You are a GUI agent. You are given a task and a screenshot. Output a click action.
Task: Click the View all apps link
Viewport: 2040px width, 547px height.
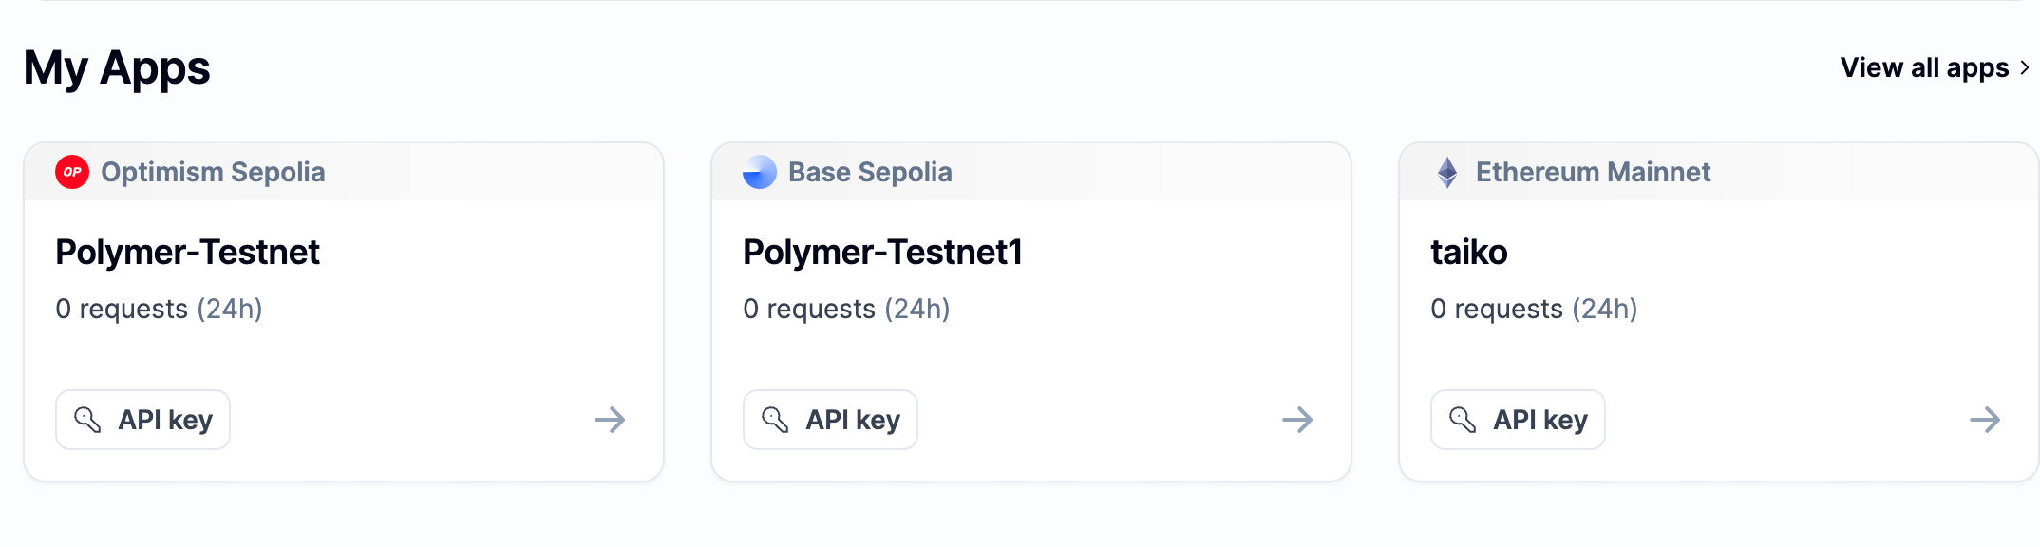(x=1924, y=68)
